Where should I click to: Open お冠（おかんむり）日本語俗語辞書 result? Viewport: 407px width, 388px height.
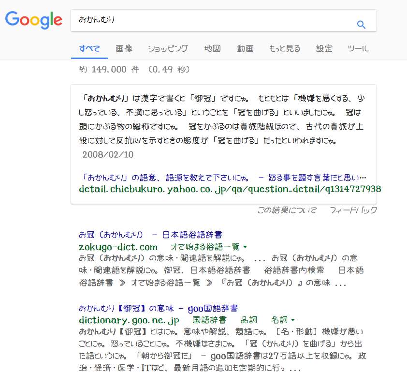point(150,235)
